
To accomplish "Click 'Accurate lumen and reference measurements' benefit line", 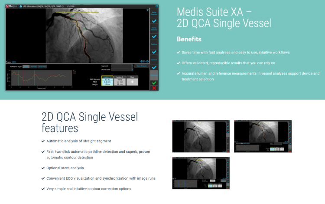I will tap(250, 76).
